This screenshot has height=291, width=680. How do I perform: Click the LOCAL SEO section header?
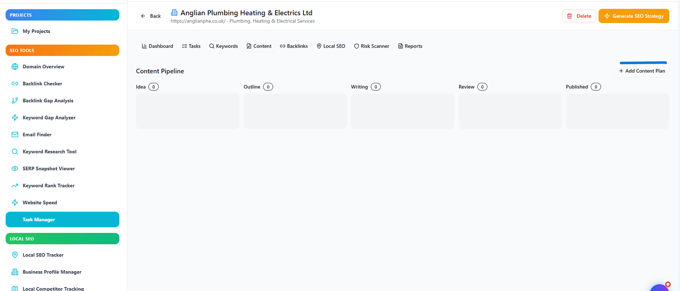tap(62, 239)
